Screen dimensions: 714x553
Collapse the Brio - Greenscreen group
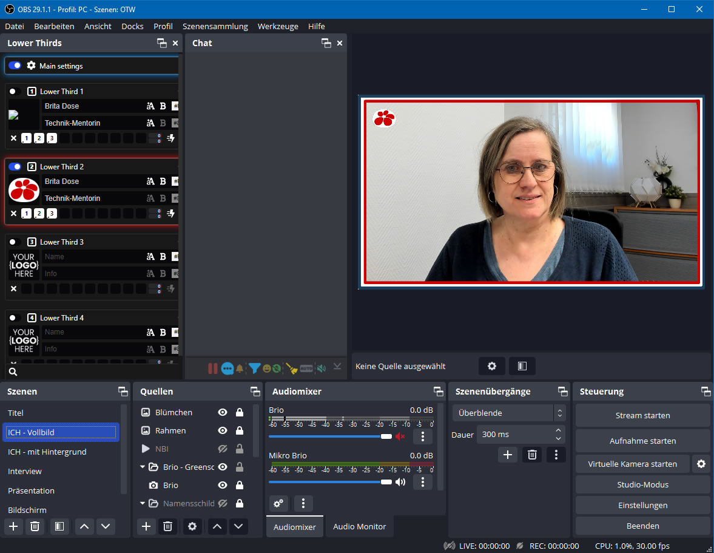pyautogui.click(x=143, y=467)
